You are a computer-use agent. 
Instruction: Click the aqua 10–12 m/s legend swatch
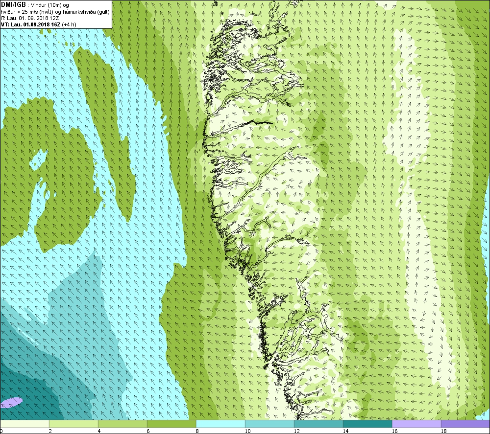tap(269, 424)
